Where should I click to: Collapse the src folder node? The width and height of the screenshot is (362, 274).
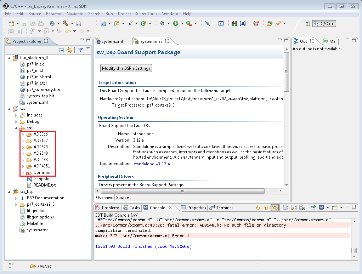tap(16, 128)
